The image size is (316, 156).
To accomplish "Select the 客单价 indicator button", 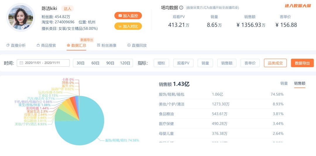I will (250, 63).
